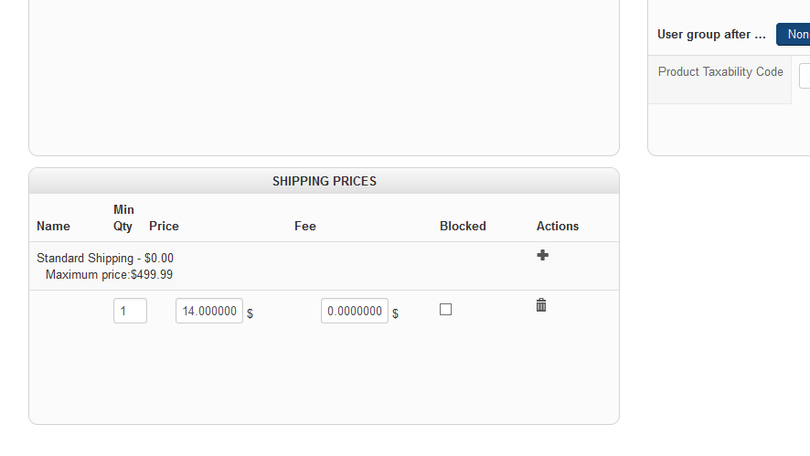Toggle the Blocked checkbox
Screen dimensions: 810x456
pos(446,310)
